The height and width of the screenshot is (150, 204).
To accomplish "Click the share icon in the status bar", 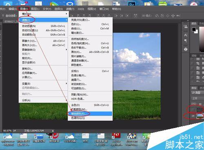I will pos(15,130).
